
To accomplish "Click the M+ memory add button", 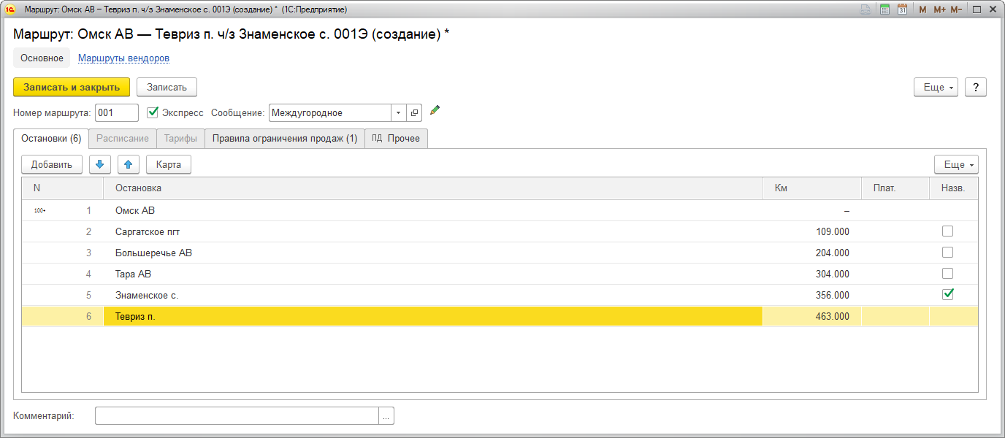I will 939,9.
